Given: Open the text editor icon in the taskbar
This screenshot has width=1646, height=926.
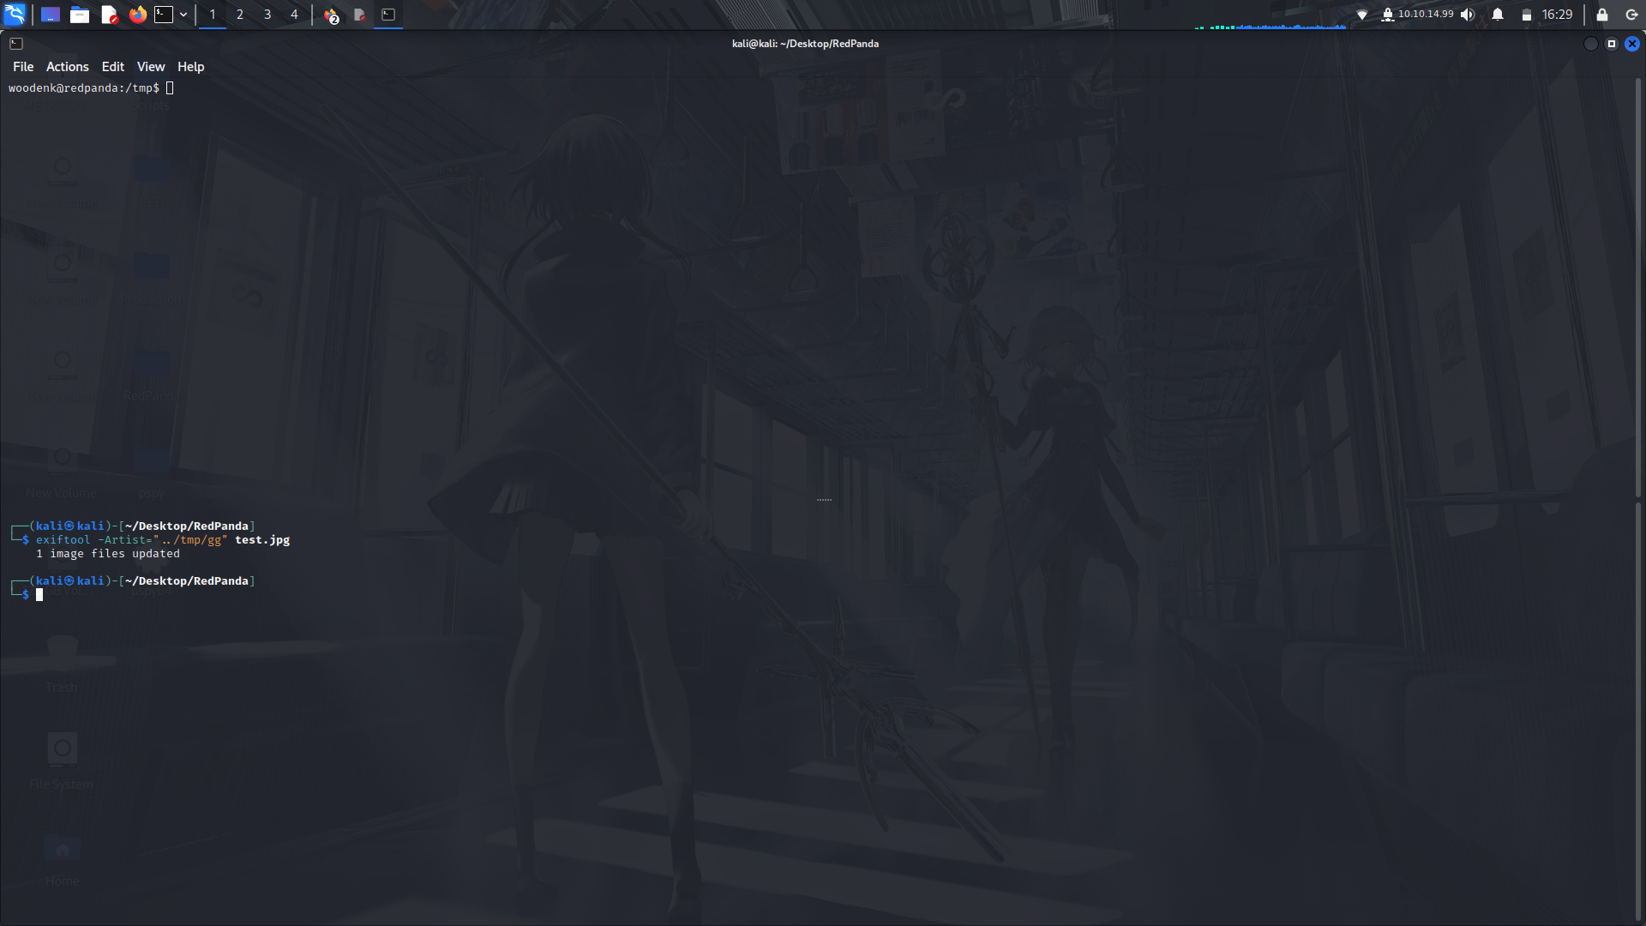Looking at the screenshot, I should point(110,15).
